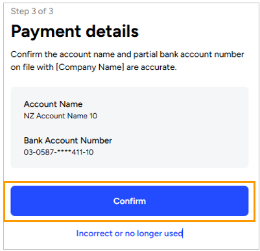The width and height of the screenshot is (260, 251).
Task: Click the words 'on file with' in the instructions
Action: click(32, 67)
